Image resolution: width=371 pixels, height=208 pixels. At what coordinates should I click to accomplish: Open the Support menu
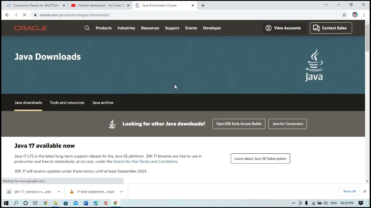click(172, 28)
